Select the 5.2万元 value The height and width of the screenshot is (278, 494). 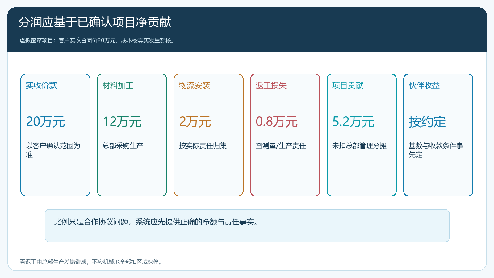click(353, 122)
